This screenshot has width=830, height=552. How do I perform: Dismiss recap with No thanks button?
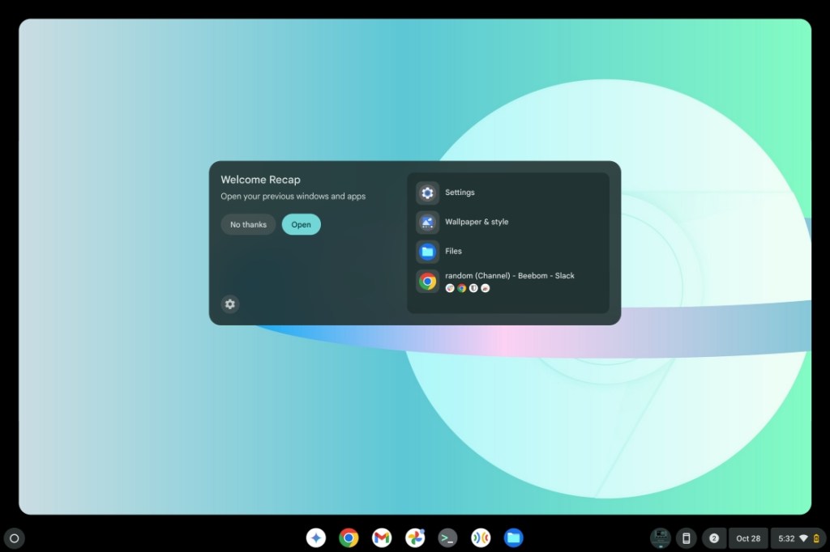point(248,224)
